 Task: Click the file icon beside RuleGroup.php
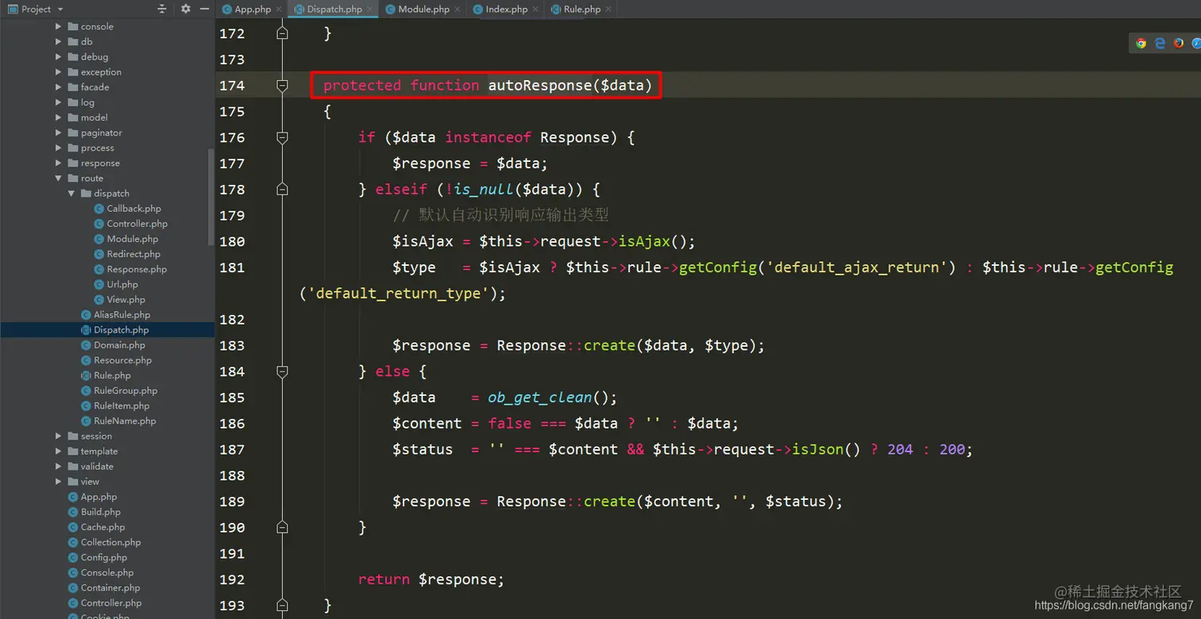click(86, 390)
